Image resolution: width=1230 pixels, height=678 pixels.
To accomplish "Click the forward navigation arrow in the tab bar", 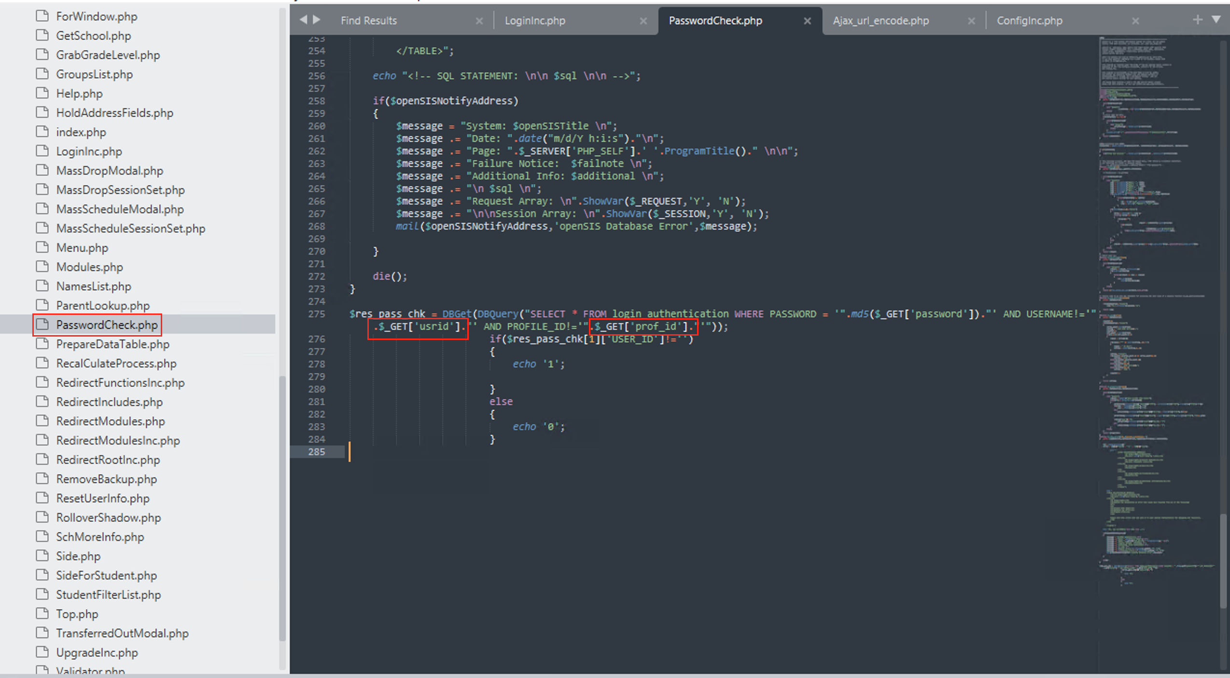I will pyautogui.click(x=318, y=19).
